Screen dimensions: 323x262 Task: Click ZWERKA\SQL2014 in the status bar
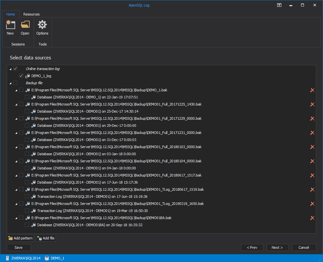click(26, 258)
